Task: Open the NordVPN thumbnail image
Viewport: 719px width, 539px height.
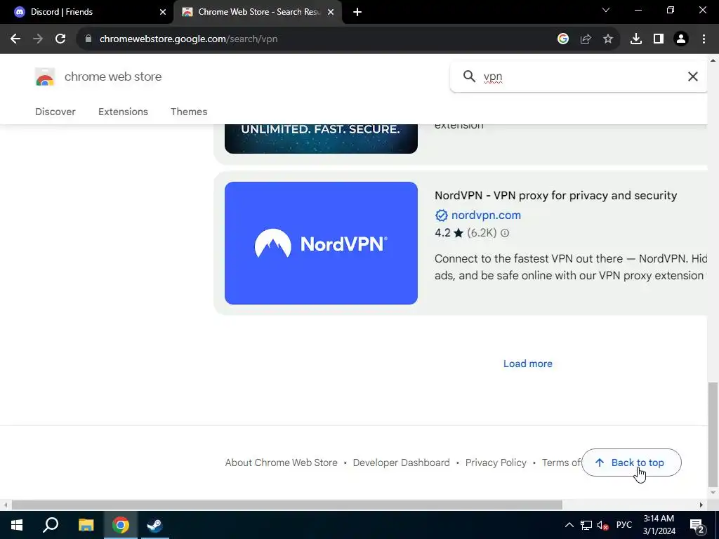Action: point(321,243)
